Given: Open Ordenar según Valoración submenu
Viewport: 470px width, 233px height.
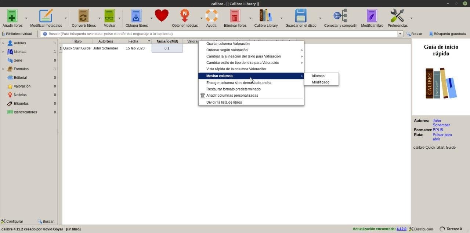Looking at the screenshot, I should (251, 50).
